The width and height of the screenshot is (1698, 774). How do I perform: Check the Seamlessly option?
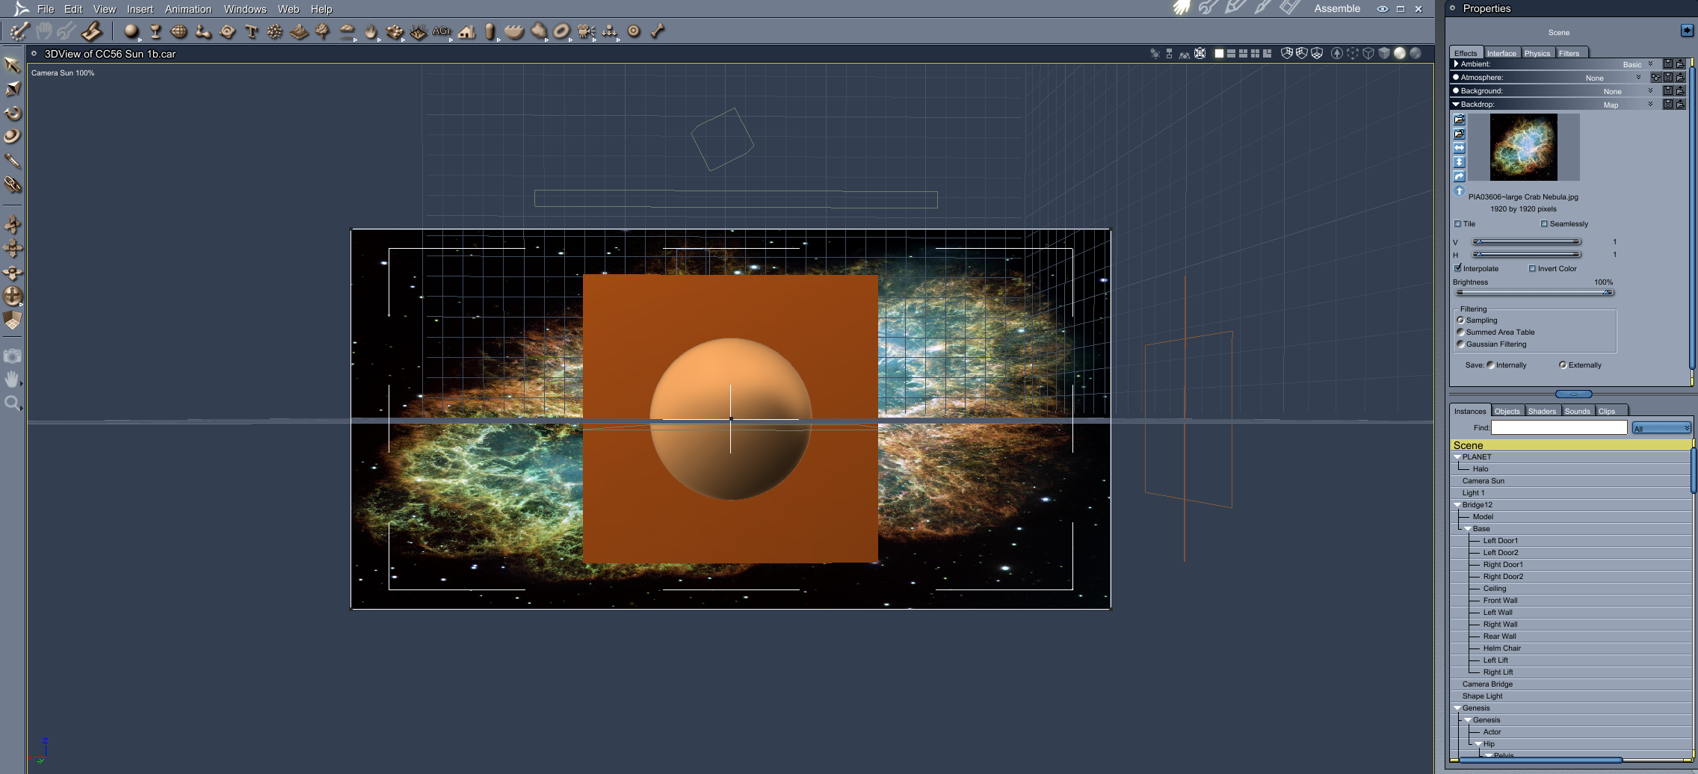[1544, 224]
